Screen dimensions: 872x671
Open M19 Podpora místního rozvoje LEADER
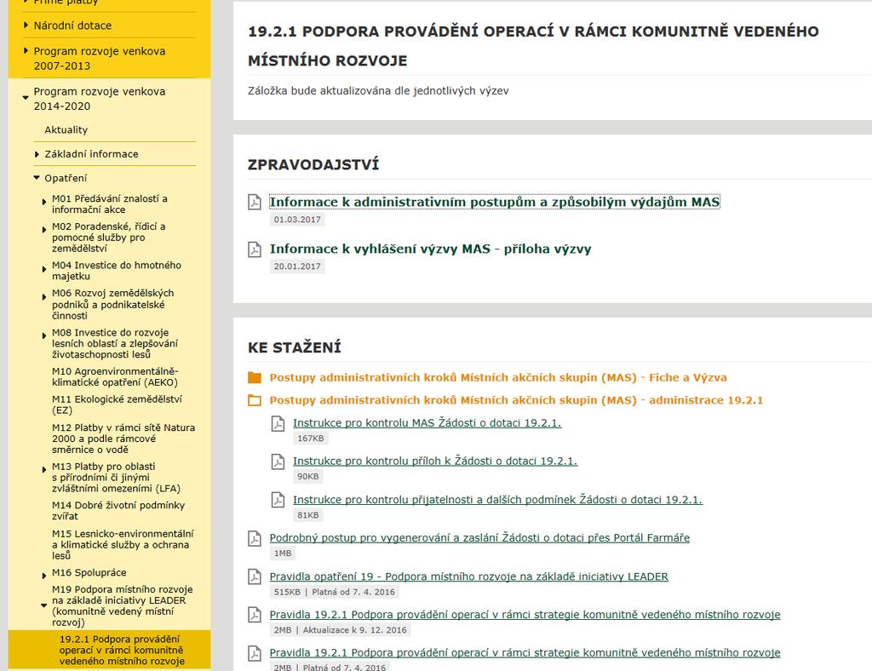[123, 606]
